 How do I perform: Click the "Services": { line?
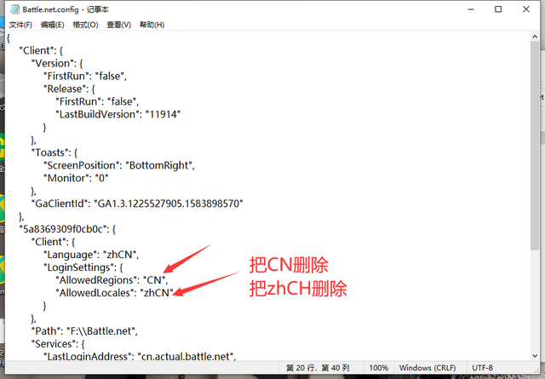point(58,344)
